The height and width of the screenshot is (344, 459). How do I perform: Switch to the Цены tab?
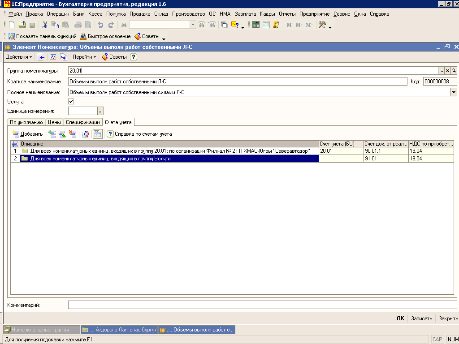[54, 122]
